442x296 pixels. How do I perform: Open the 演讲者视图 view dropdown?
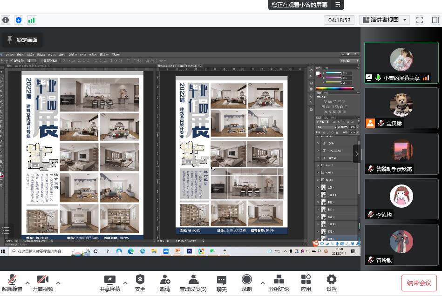[384, 20]
